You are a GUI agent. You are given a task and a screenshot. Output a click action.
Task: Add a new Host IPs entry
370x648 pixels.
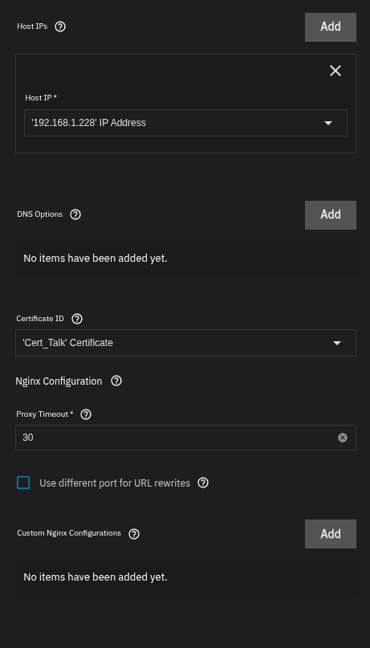pos(331,26)
